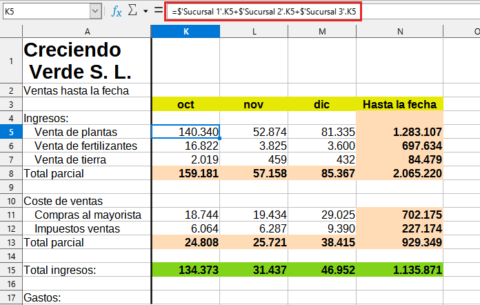
Task: Select the cell with value 3.825
Action: point(254,146)
